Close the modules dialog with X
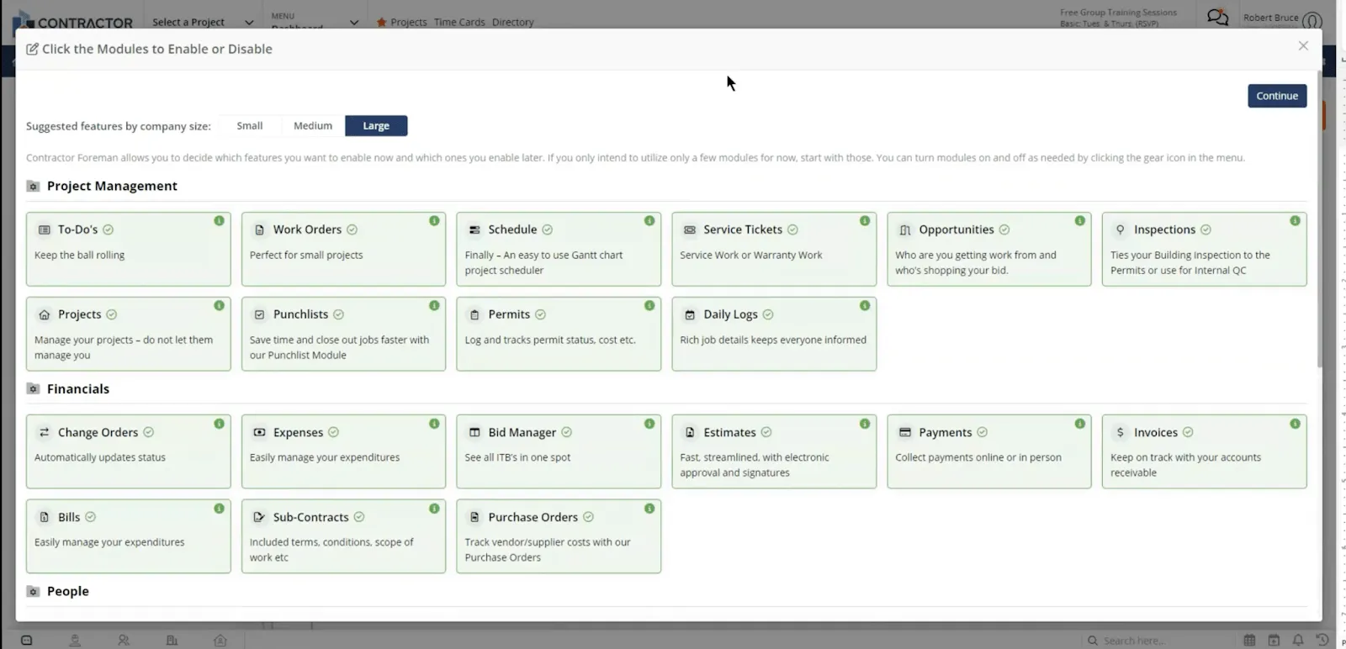 (x=1303, y=45)
